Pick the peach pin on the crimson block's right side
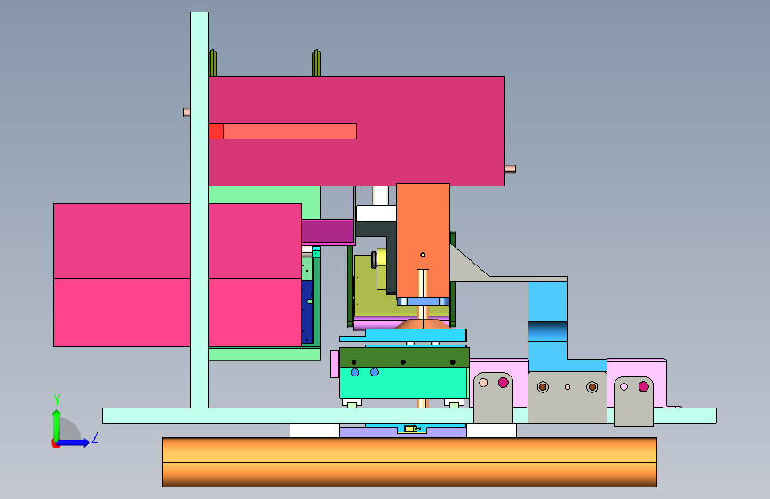This screenshot has width=770, height=499. tap(510, 169)
